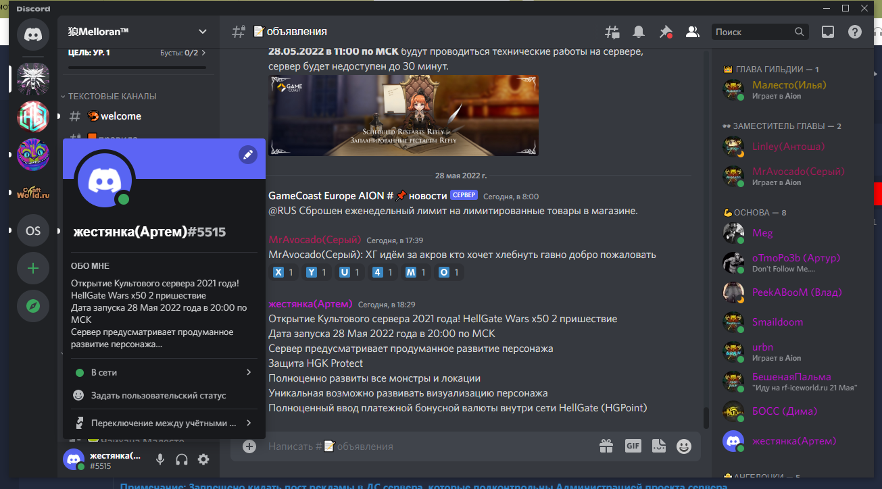Expand the В сети status submenu
This screenshot has height=489, width=882.
pos(164,372)
